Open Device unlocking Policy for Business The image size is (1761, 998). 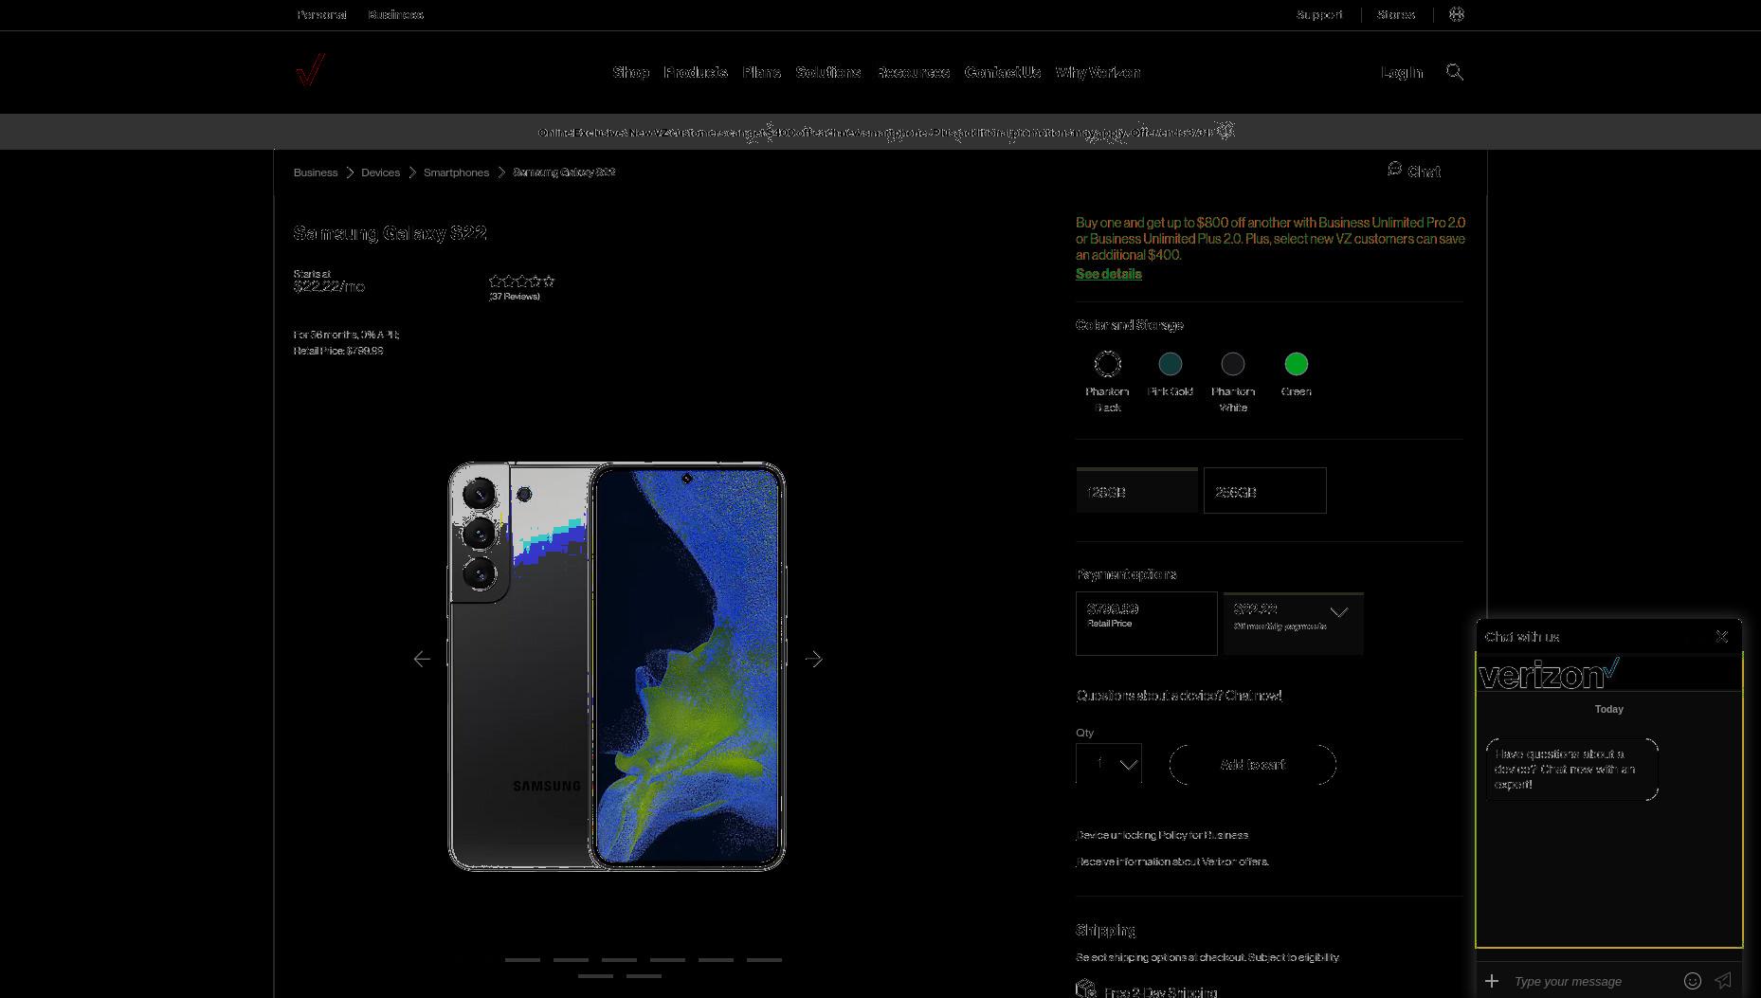(x=1162, y=835)
